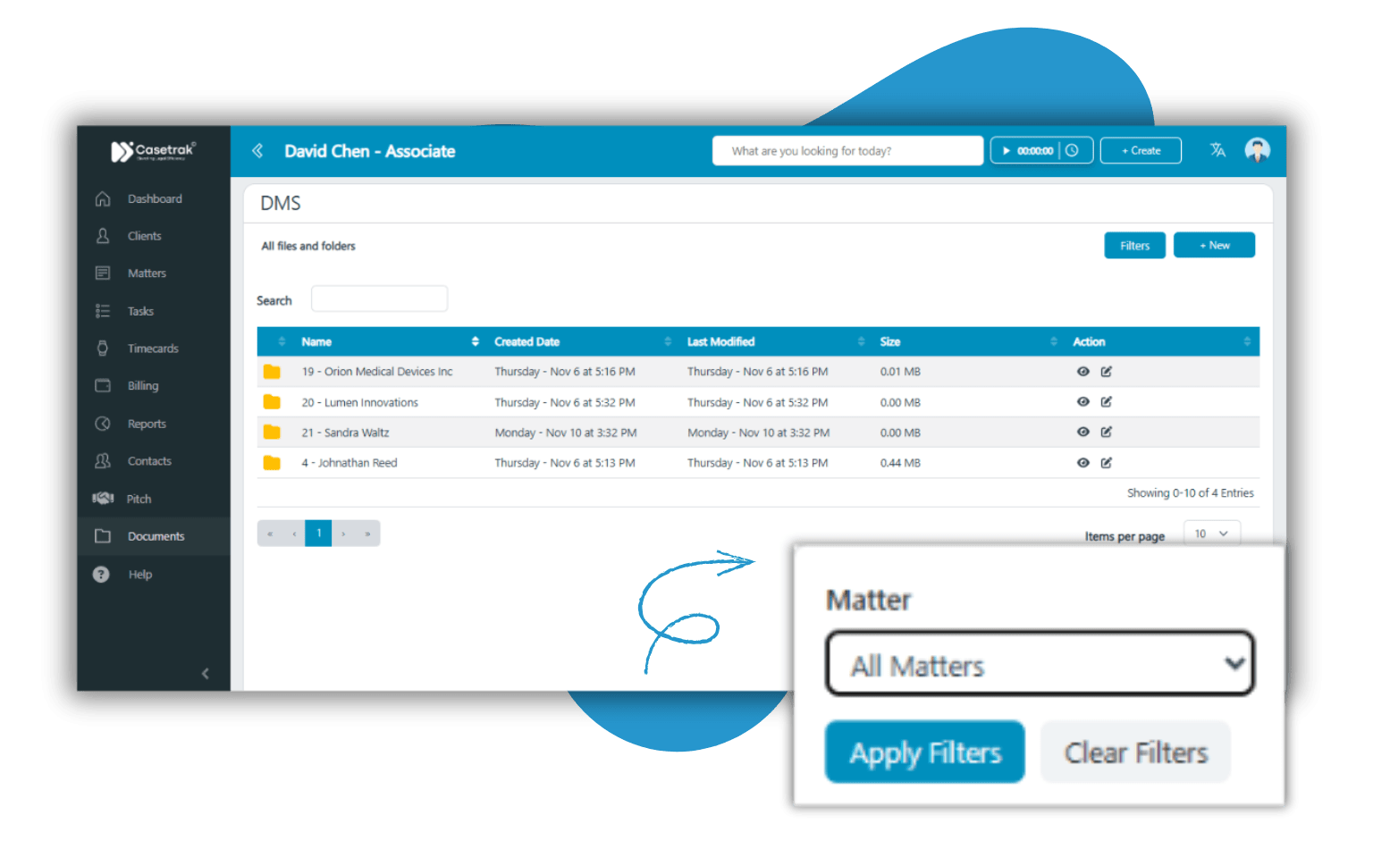The height and width of the screenshot is (849, 1373).
Task: Collapse the left sidebar with bottom chevron
Action: pyautogui.click(x=206, y=674)
